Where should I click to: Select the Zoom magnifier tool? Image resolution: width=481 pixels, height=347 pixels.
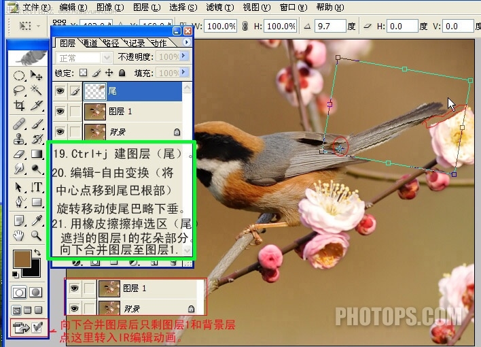point(36,235)
